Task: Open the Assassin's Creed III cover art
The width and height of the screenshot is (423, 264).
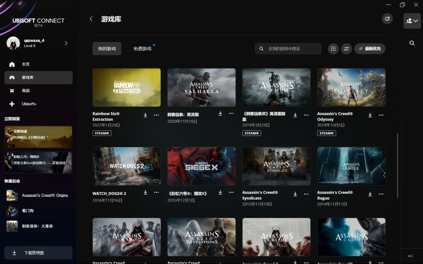Action: (276, 87)
